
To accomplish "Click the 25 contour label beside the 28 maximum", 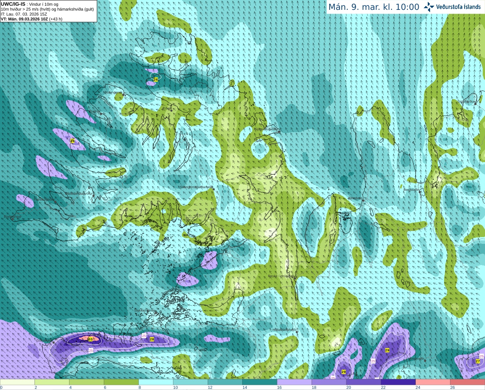I will (144, 336).
